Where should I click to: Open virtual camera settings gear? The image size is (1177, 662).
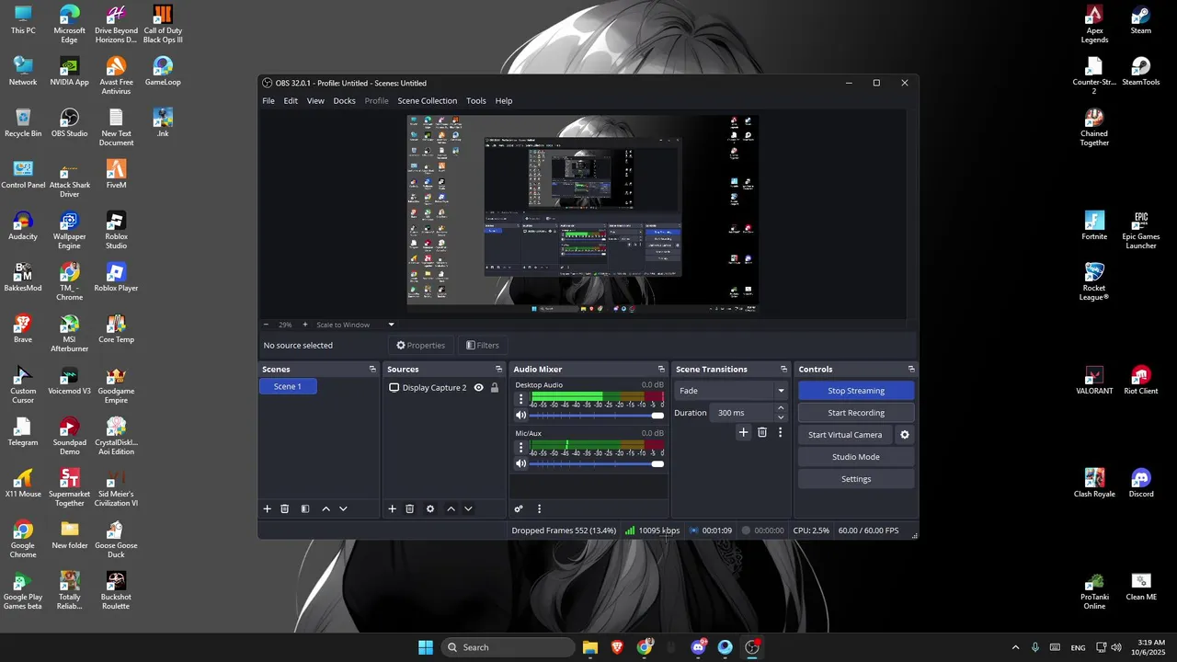coord(905,435)
